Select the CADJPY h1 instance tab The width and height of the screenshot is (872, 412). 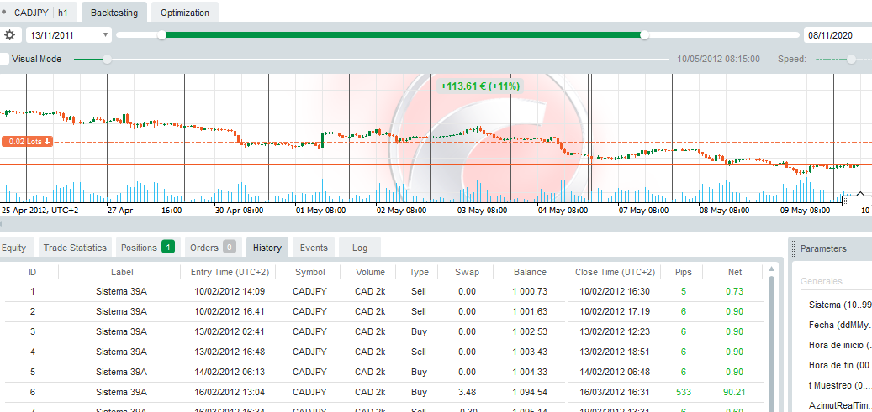(x=38, y=13)
